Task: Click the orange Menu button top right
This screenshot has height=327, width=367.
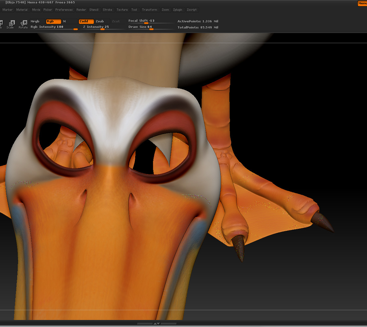Action: [x=362, y=3]
